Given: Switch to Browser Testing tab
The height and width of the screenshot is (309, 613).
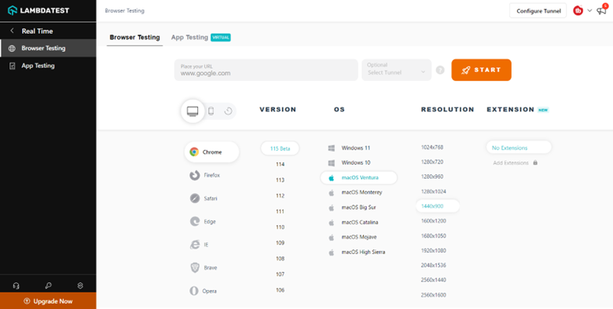Looking at the screenshot, I should click(x=134, y=38).
